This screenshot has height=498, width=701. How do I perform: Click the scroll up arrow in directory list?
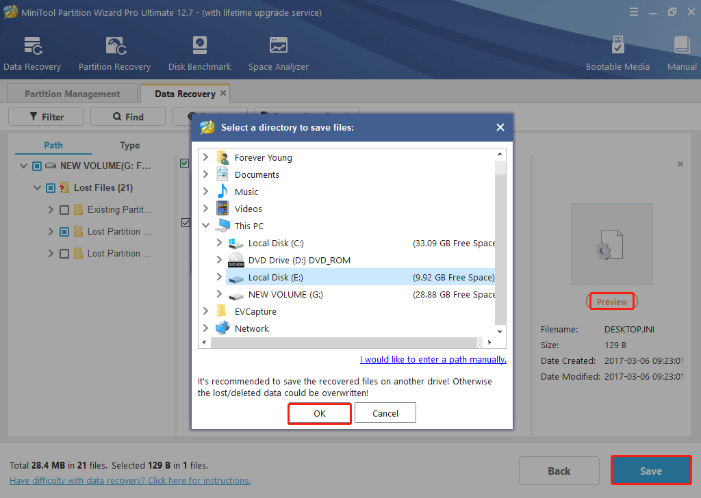(x=500, y=154)
